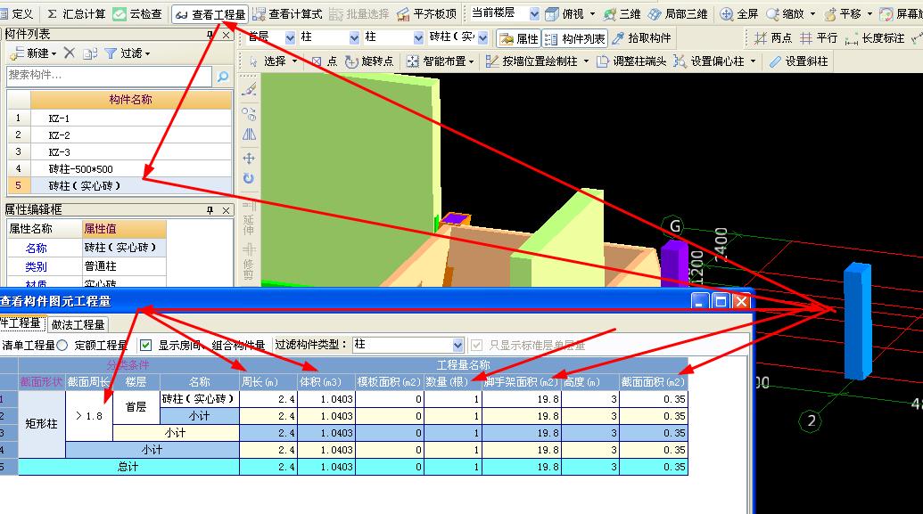The width and height of the screenshot is (923, 514).
Task: Click the 名称 property value 砖柱(实心砖)
Action: pyautogui.click(x=124, y=248)
